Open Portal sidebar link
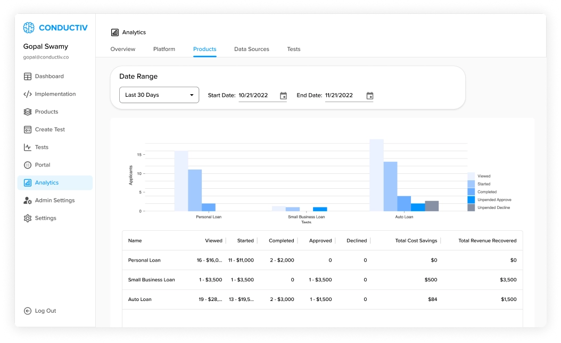Image resolution: width=561 pixels, height=343 pixels. click(x=43, y=165)
